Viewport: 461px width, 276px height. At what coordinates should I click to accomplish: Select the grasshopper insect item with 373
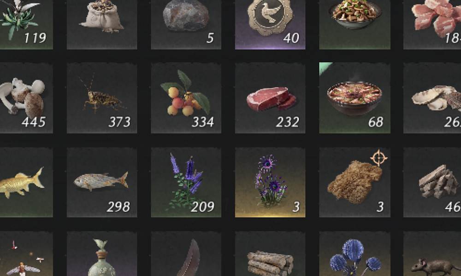(x=102, y=98)
